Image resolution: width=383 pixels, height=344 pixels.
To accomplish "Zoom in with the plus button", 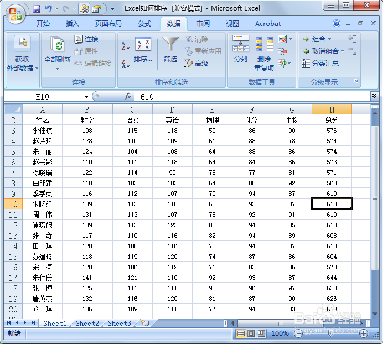I will [364, 333].
